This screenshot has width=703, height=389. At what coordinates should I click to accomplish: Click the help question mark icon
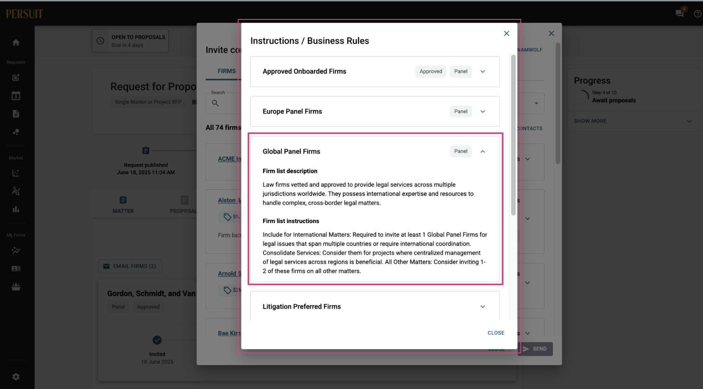[698, 14]
